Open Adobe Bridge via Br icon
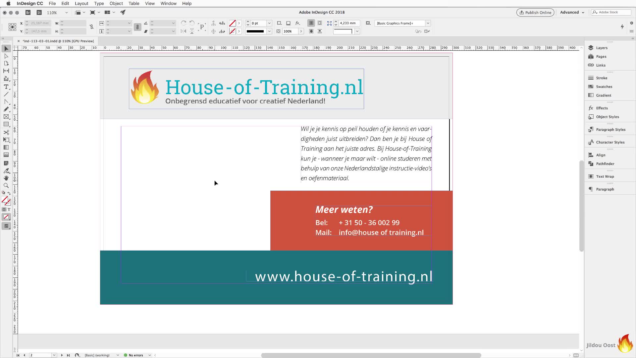 28,12
